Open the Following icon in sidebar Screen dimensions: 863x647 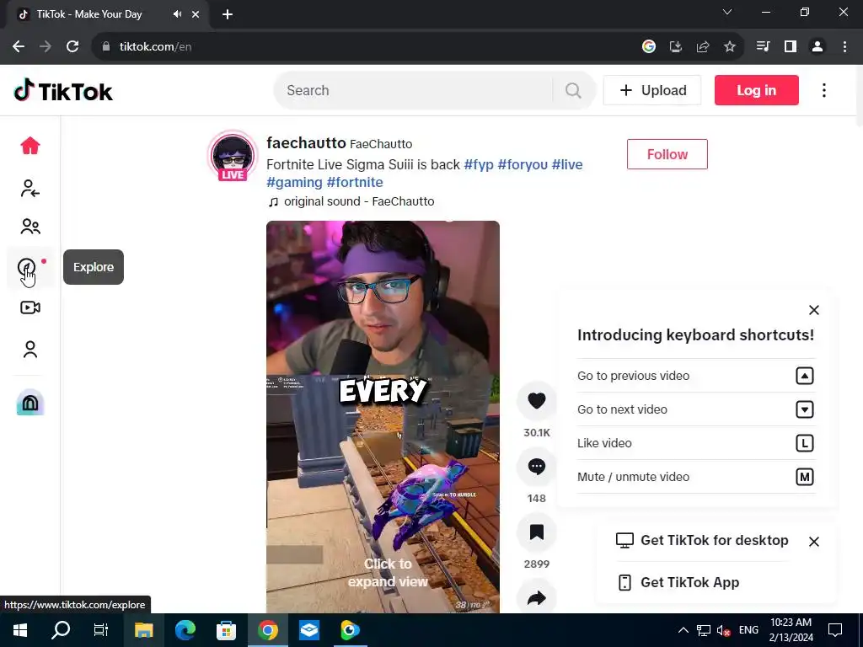point(30,188)
